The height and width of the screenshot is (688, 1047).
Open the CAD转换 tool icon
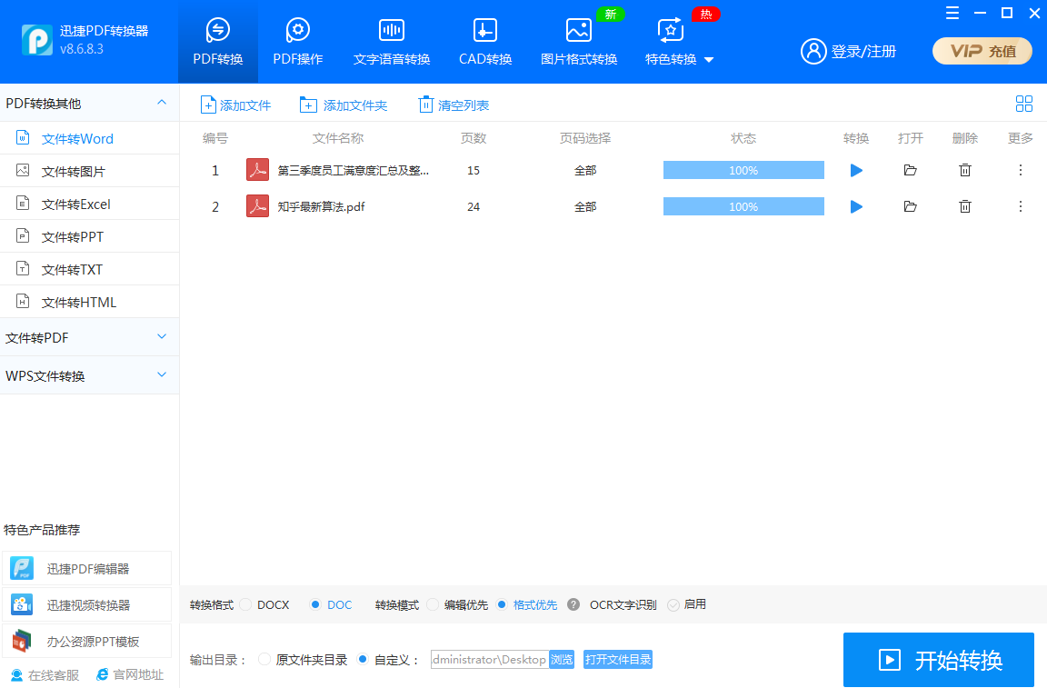point(485,31)
